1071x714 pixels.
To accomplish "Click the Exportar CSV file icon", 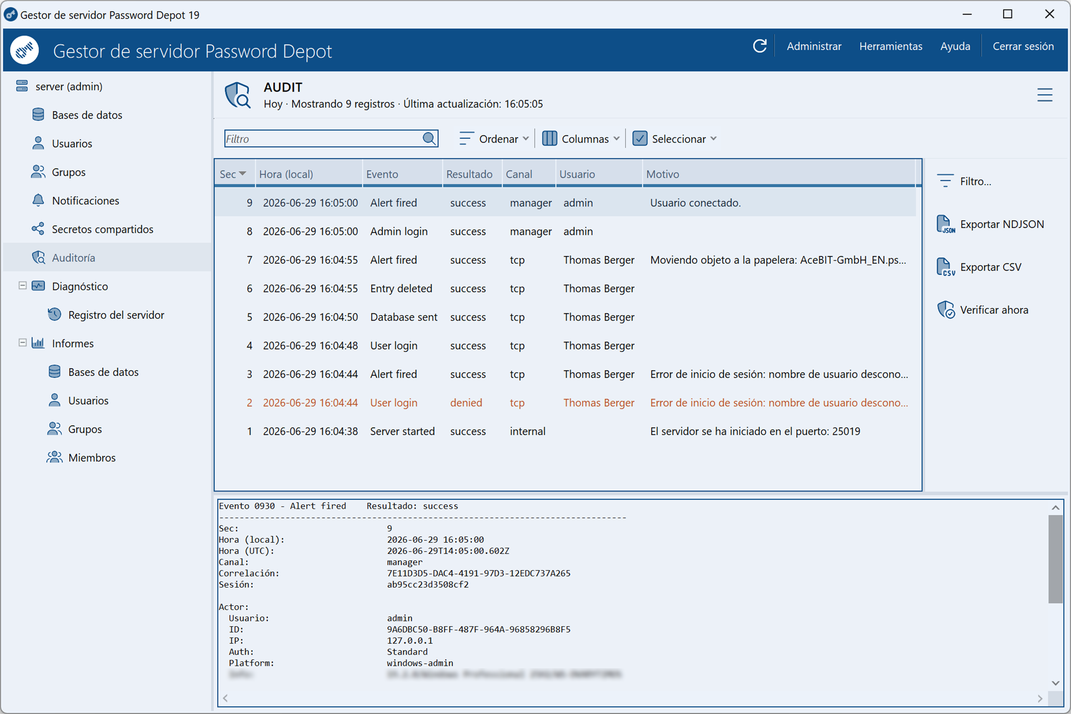I will 945,267.
